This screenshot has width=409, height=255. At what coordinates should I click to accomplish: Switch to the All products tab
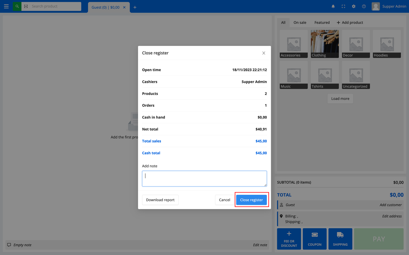point(283,22)
